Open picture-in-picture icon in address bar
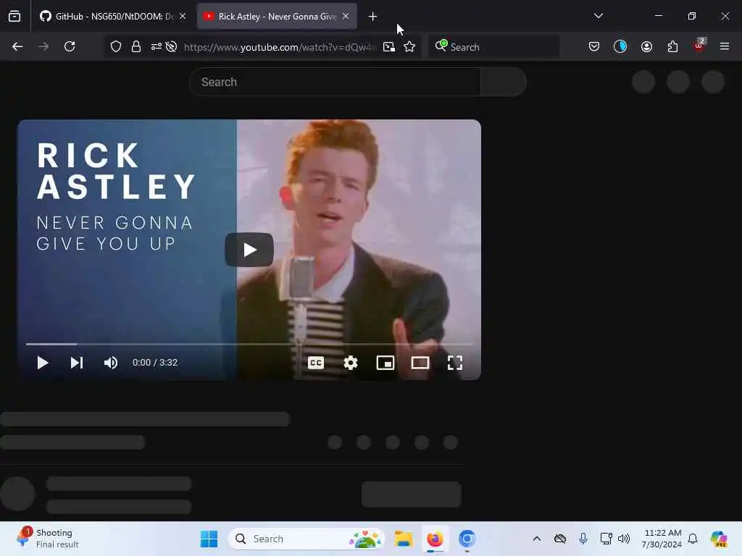The height and width of the screenshot is (556, 742). [389, 46]
